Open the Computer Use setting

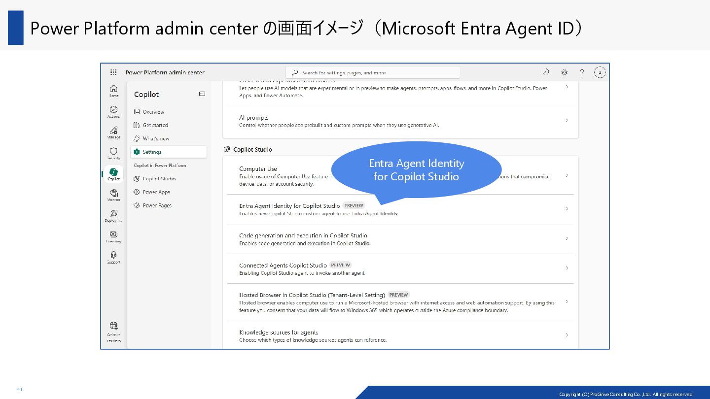click(x=400, y=176)
